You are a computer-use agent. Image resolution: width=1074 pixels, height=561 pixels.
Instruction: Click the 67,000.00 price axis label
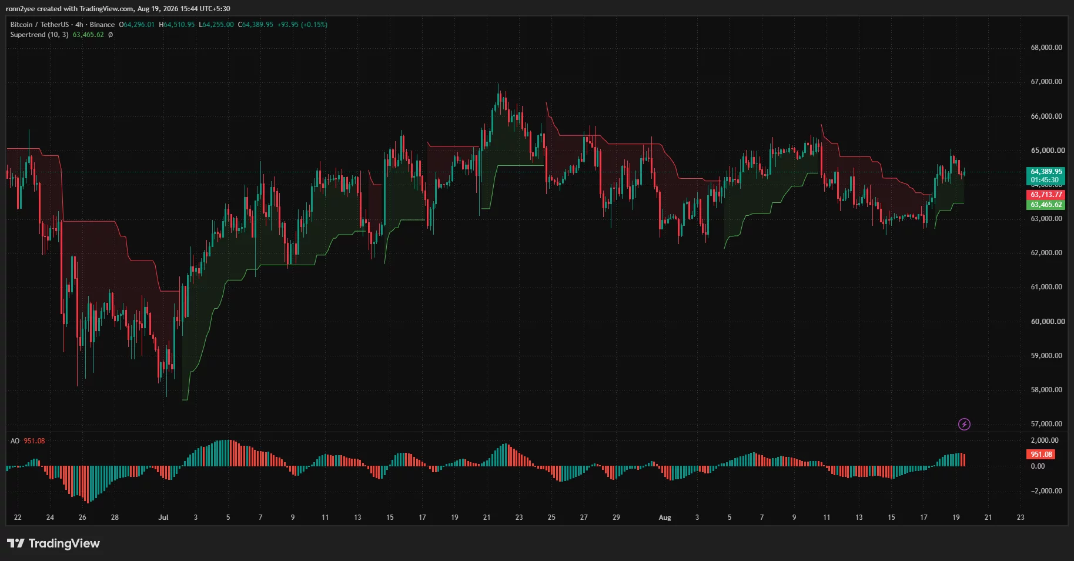pos(1046,82)
